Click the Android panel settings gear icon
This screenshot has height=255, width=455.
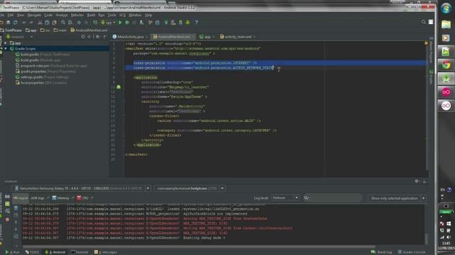coord(417,181)
